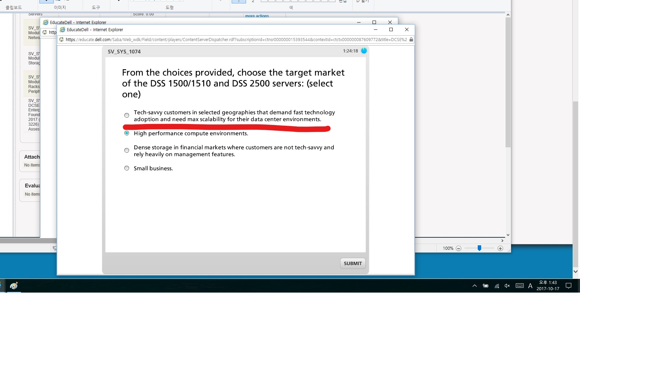Click the more actions link

point(257,16)
